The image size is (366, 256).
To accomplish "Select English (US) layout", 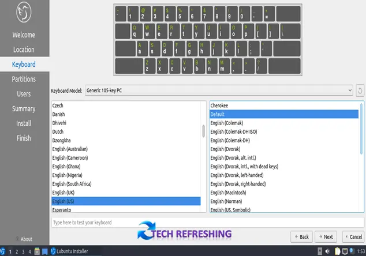I will [126, 201].
